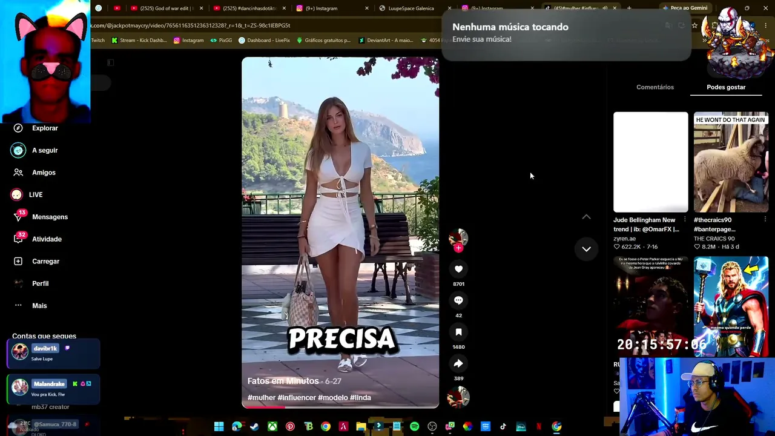Click the #mulher hashtag in caption

262,398
